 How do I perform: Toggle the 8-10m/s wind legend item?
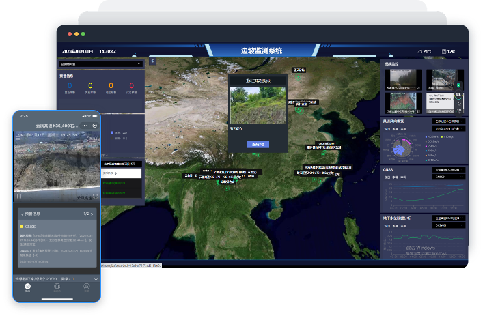[432, 160]
